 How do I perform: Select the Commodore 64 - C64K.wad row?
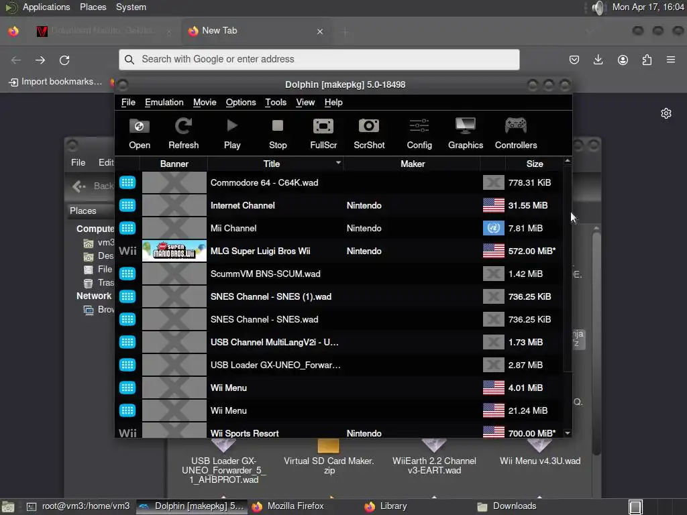(x=340, y=182)
